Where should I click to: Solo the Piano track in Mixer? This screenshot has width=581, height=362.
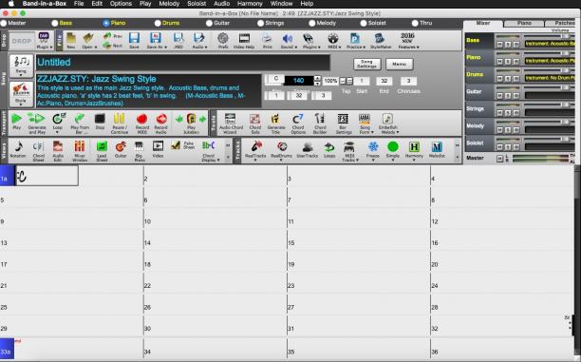508,61
